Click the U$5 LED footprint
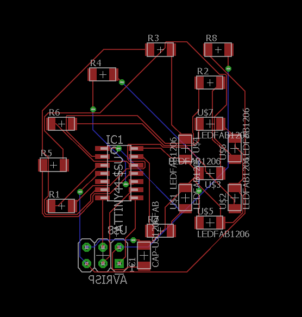 pyautogui.click(x=210, y=223)
